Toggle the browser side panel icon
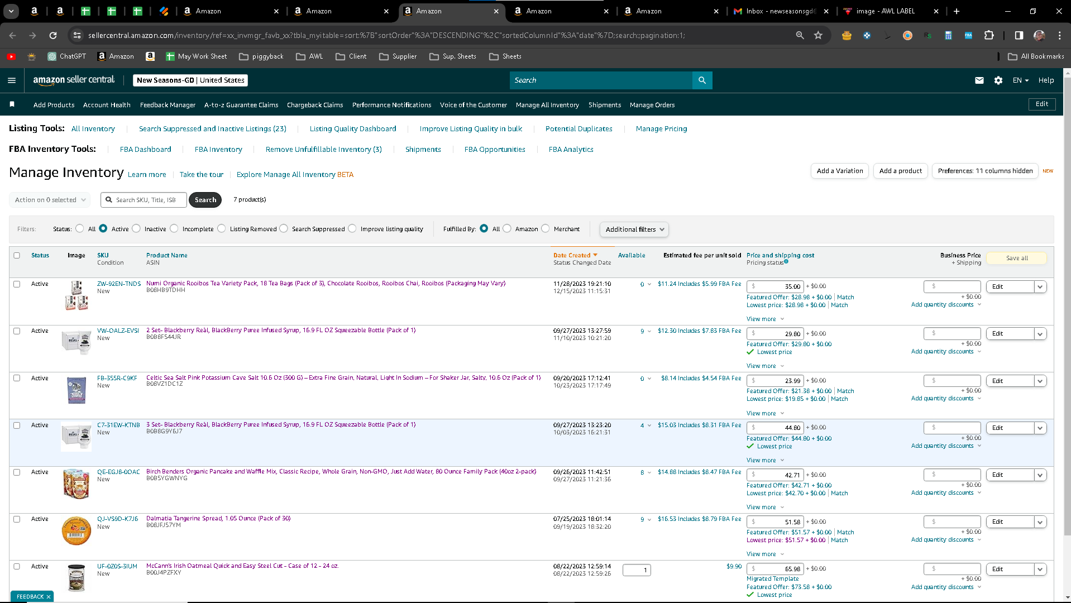 [1019, 35]
